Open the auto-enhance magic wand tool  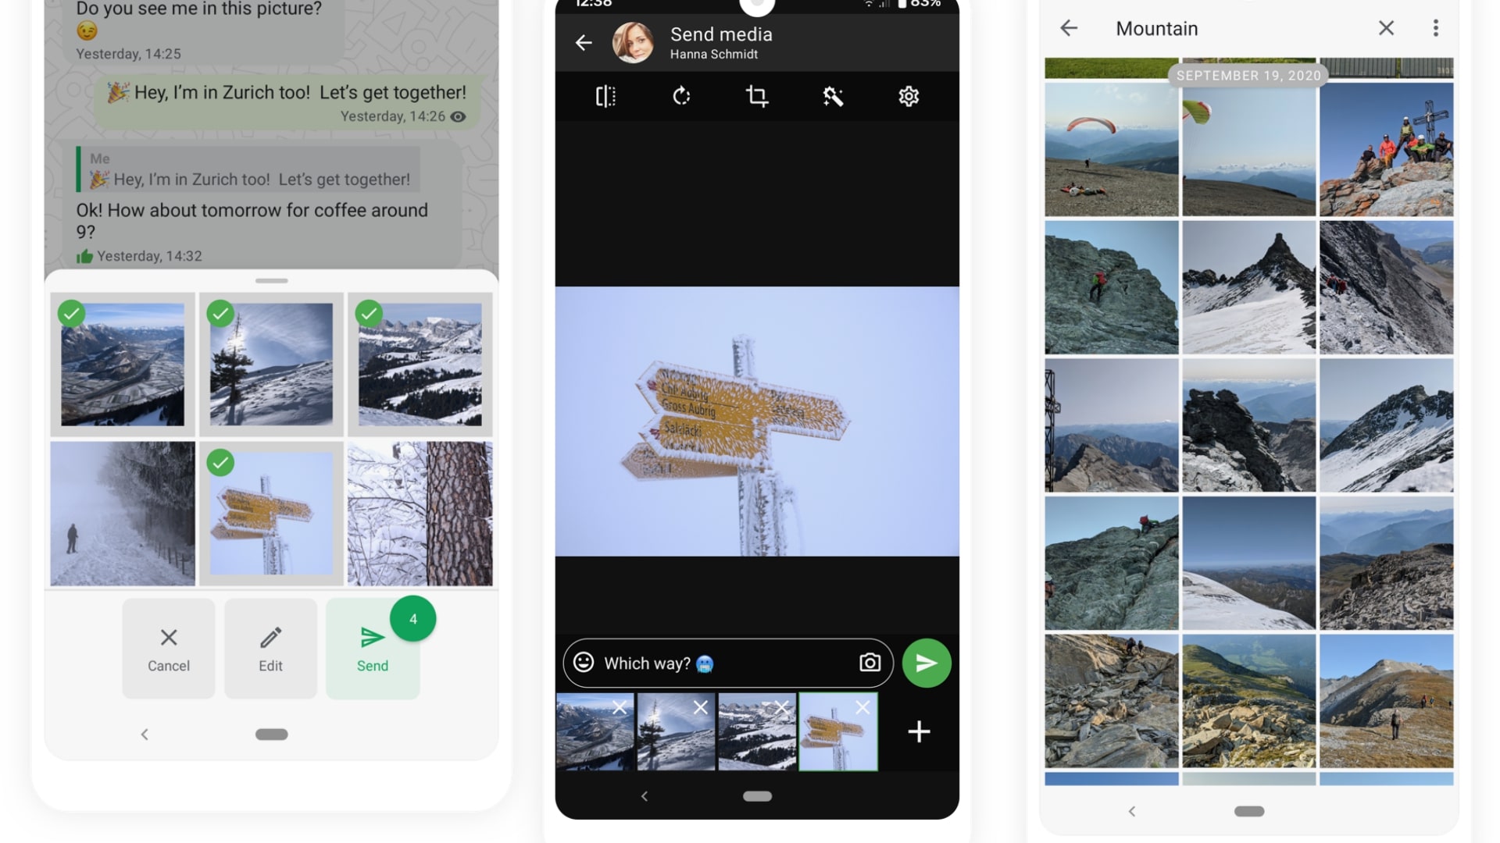833,96
